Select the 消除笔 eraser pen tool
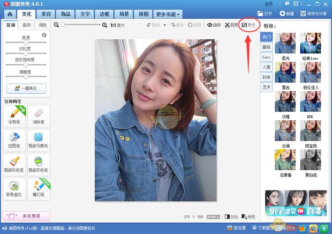 click(x=38, y=116)
